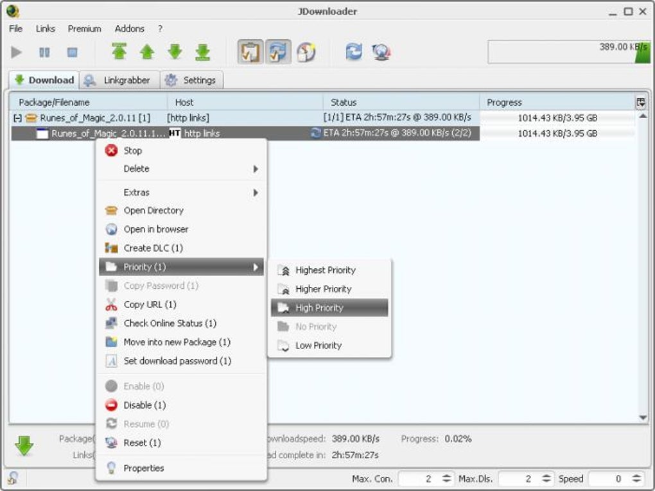Adjust the Max.Dls. stepper arrows
This screenshot has width=655, height=491.
546,478
